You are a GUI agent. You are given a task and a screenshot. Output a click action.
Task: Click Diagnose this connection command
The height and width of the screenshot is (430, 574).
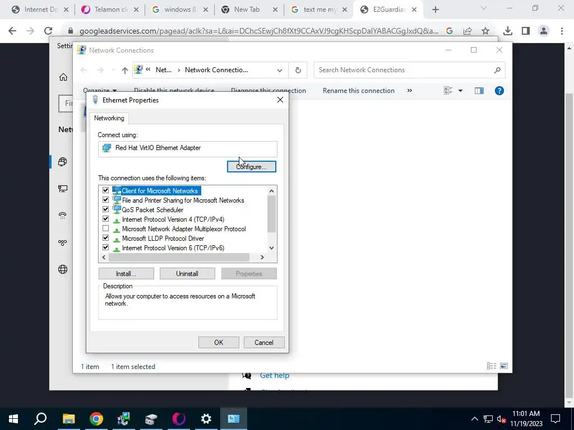pos(269,90)
